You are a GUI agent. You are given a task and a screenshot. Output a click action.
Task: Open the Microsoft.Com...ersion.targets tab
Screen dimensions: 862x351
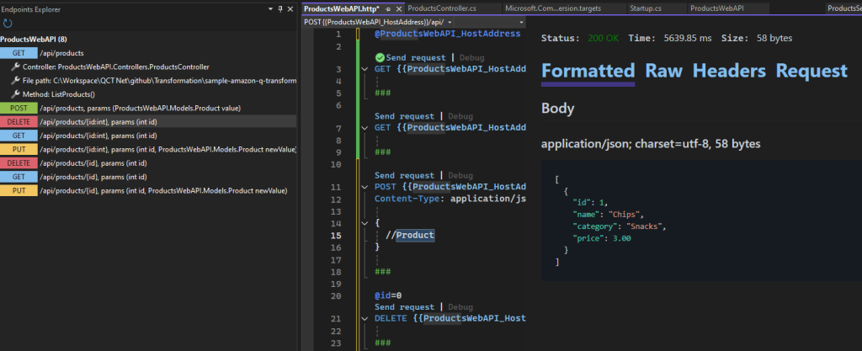(552, 8)
